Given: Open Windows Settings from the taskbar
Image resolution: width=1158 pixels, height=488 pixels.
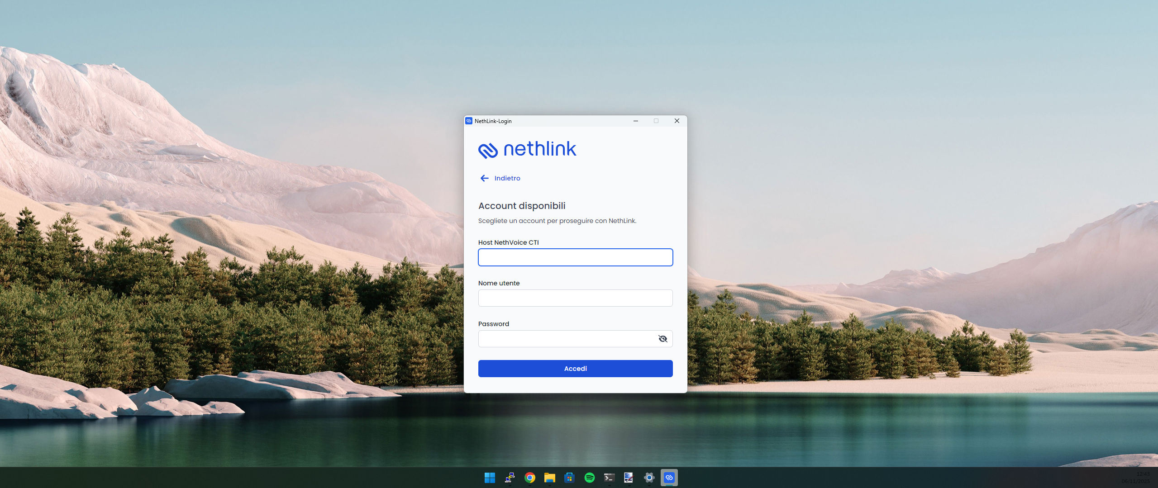Looking at the screenshot, I should (649, 477).
